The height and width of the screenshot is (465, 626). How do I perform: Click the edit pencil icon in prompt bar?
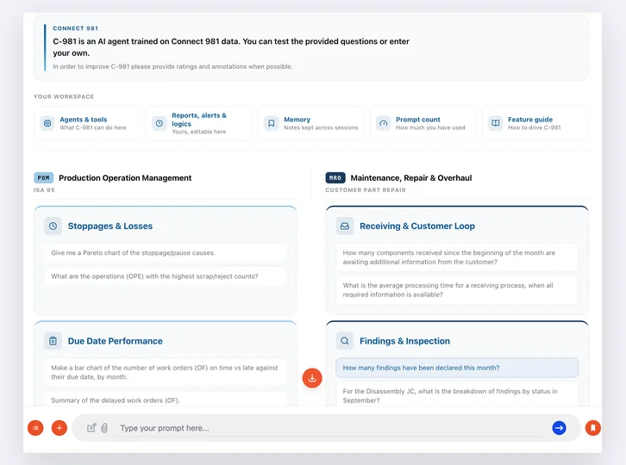coord(91,428)
